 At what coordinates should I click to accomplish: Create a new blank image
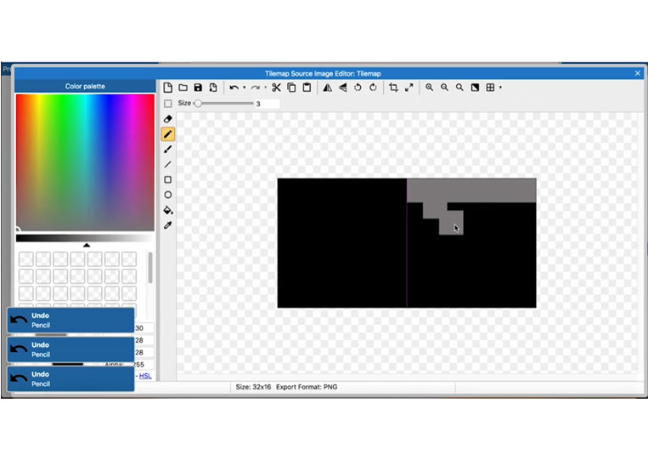click(168, 88)
